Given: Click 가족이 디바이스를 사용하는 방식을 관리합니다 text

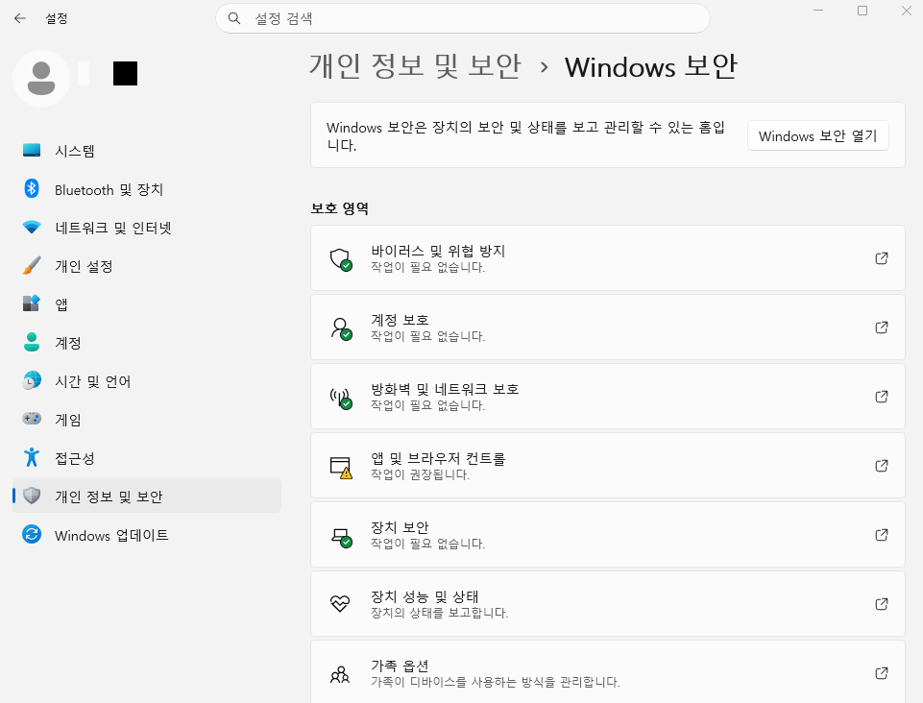Looking at the screenshot, I should tap(495, 682).
